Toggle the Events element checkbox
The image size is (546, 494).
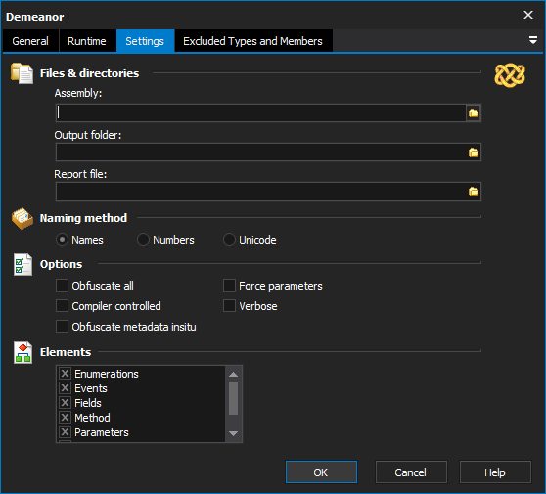65,388
